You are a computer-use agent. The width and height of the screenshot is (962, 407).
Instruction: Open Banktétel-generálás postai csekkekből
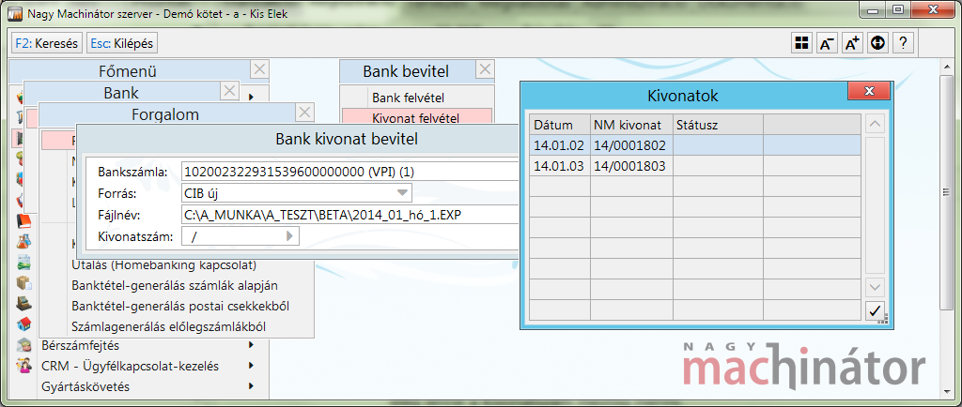pyautogui.click(x=180, y=306)
